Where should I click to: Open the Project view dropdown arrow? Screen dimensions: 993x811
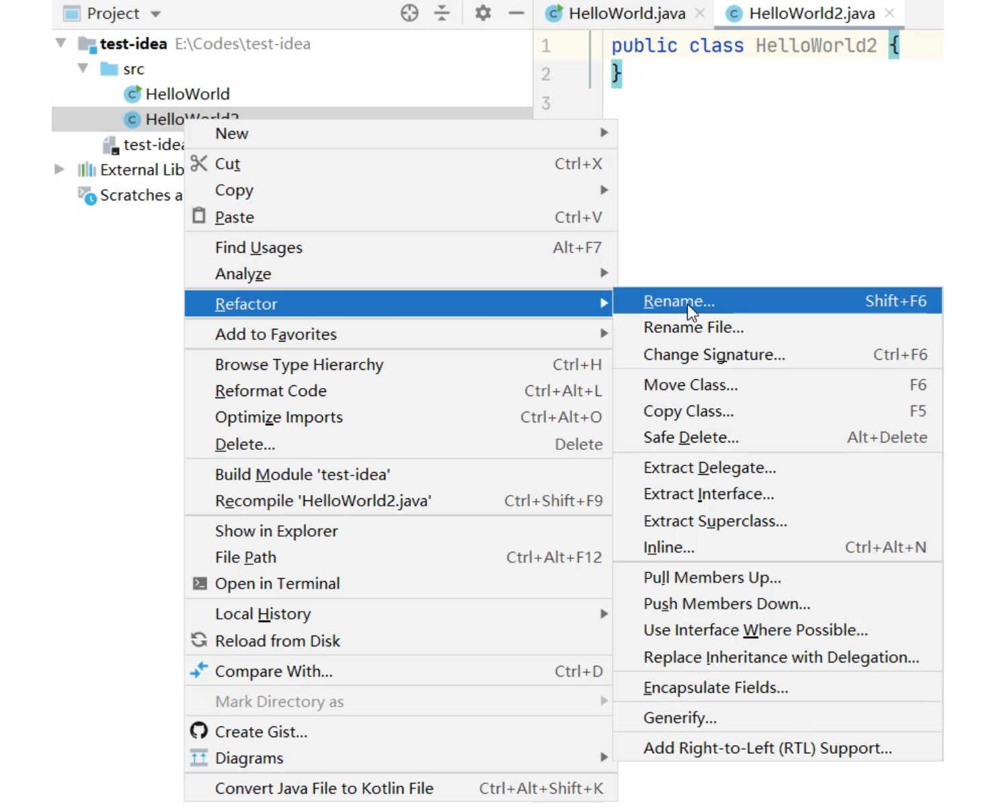[156, 13]
